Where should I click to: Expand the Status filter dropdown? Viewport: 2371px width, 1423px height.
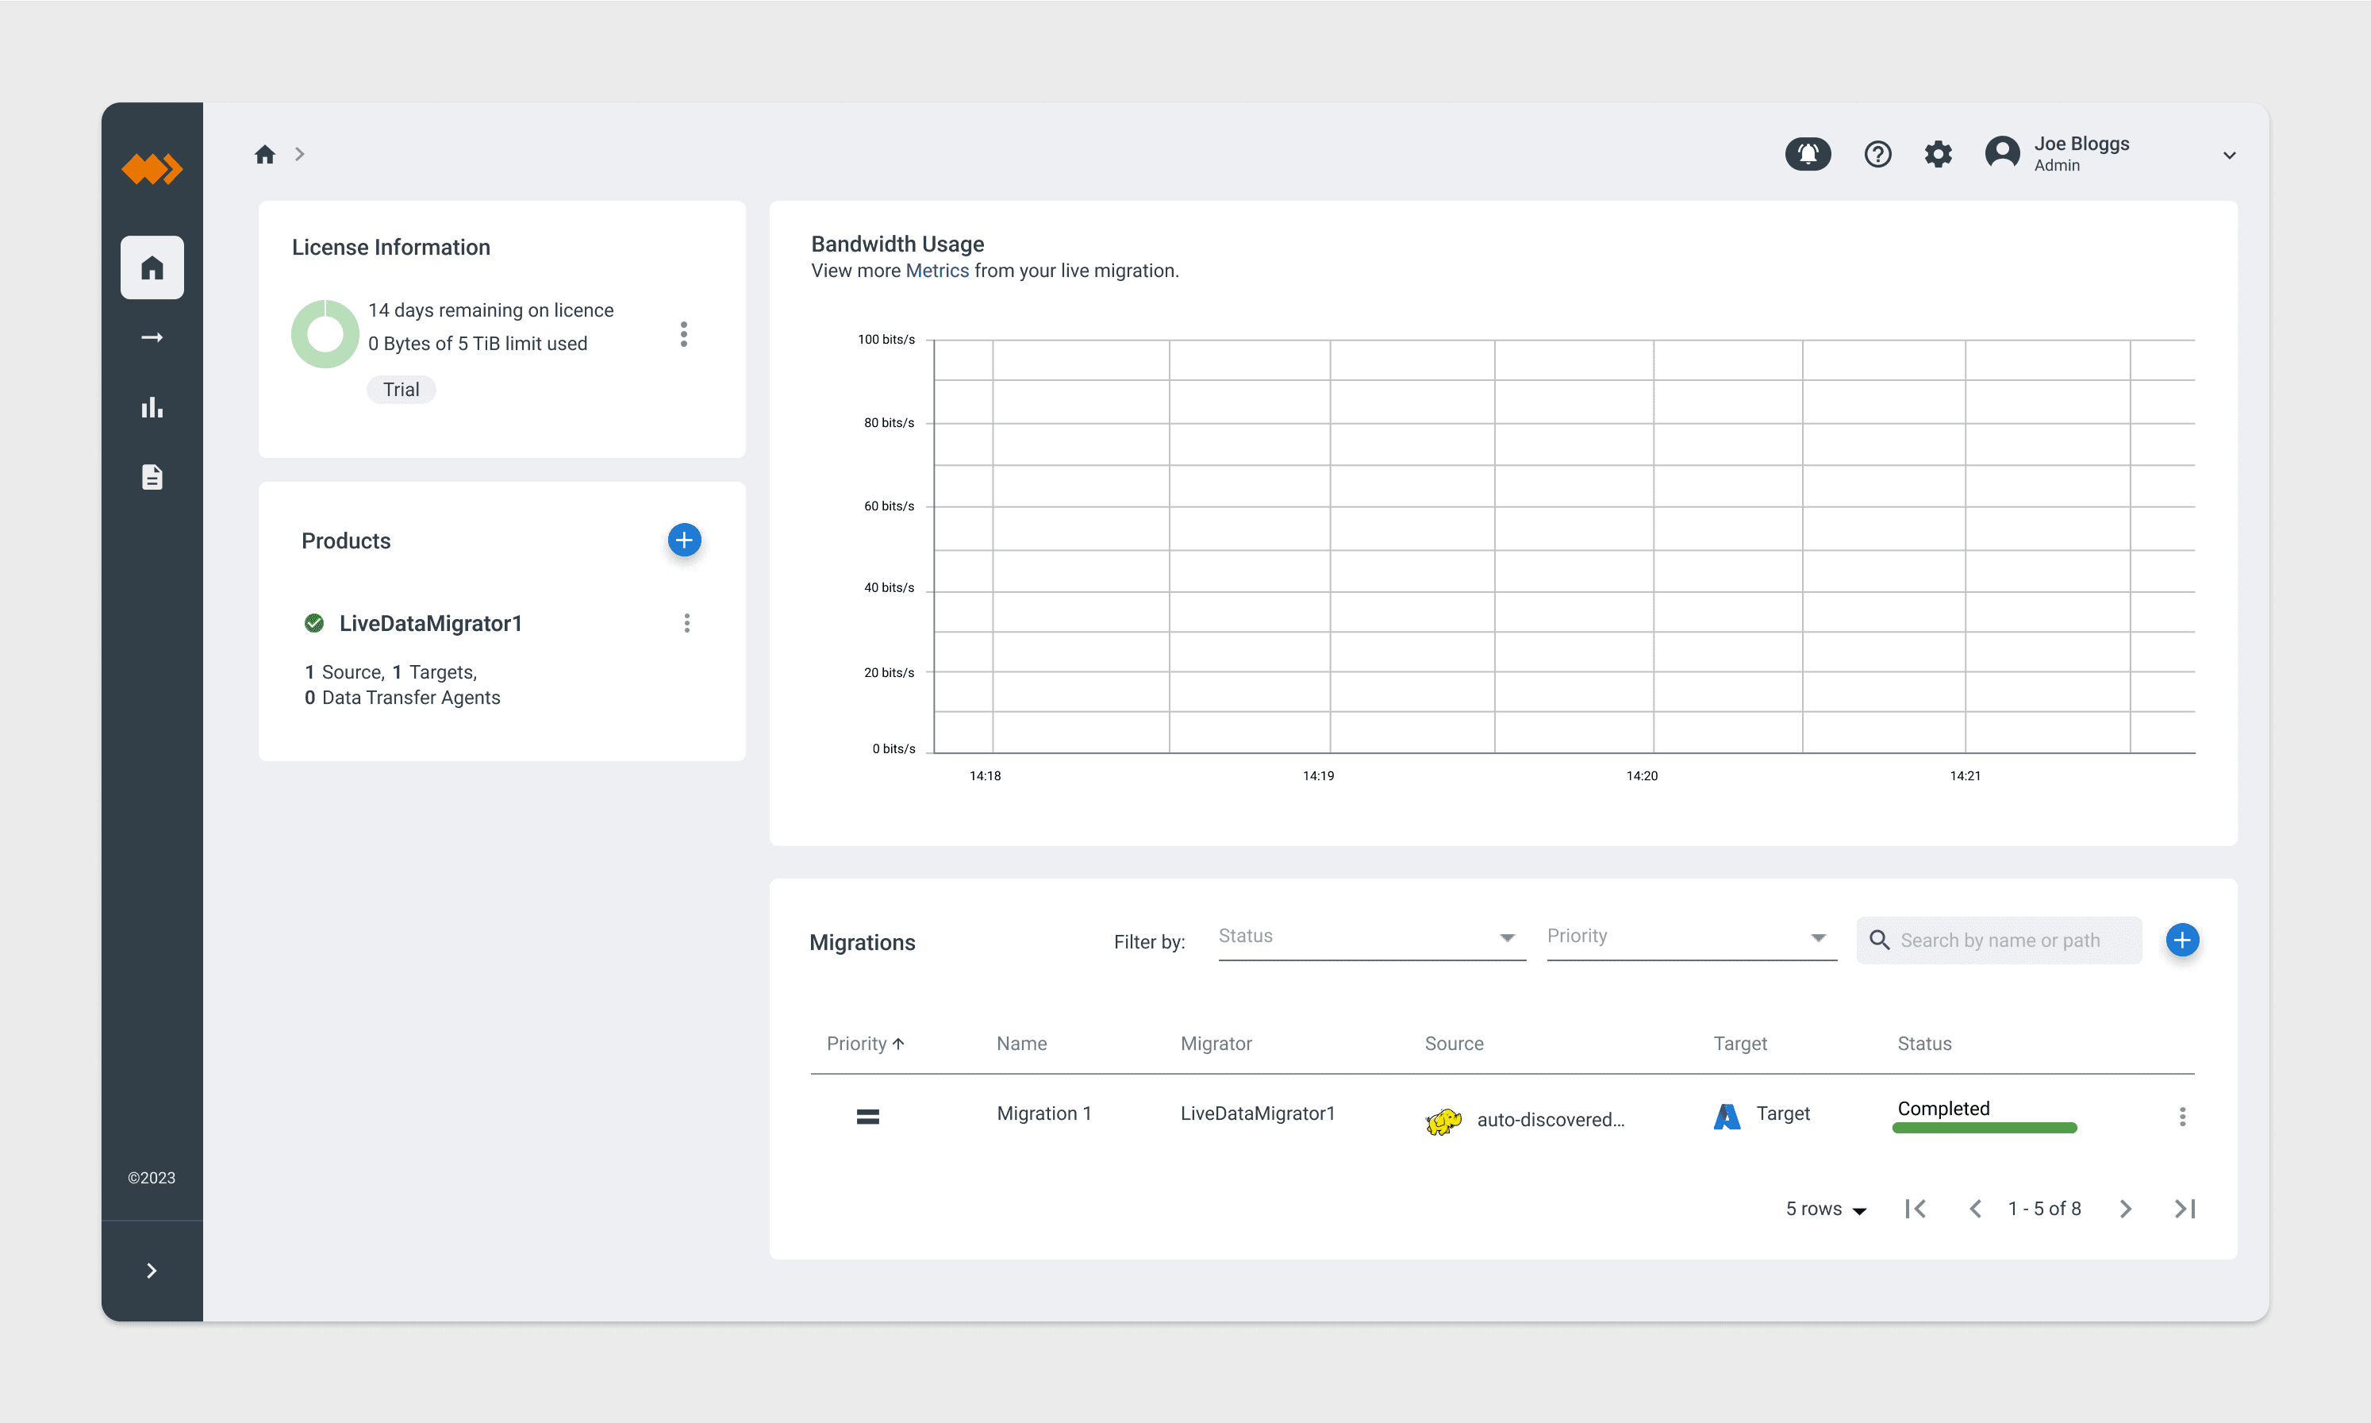(x=1371, y=936)
